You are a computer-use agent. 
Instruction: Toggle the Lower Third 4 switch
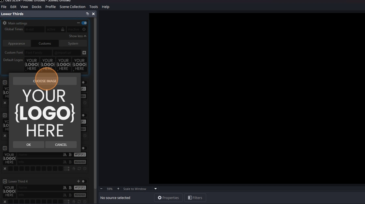(x=84, y=181)
